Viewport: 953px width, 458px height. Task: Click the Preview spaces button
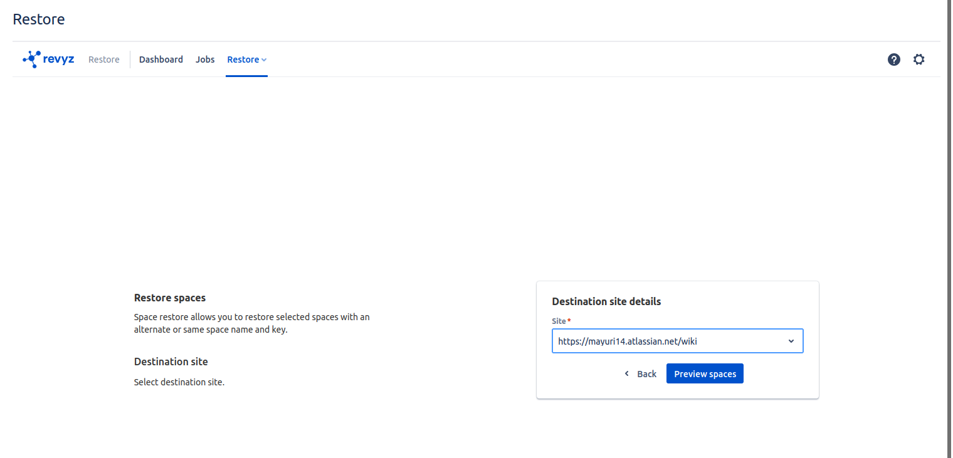[x=705, y=374]
